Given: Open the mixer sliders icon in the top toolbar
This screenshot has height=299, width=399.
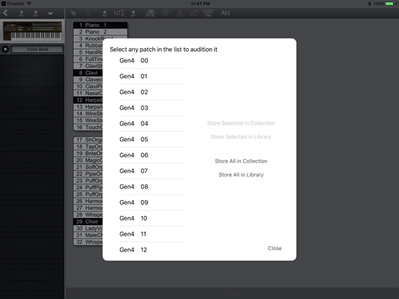Looking at the screenshot, I should click(x=119, y=13).
